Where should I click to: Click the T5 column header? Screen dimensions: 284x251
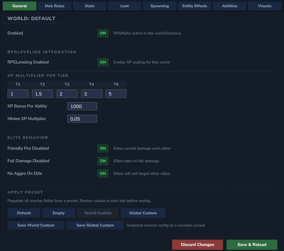[116, 84]
